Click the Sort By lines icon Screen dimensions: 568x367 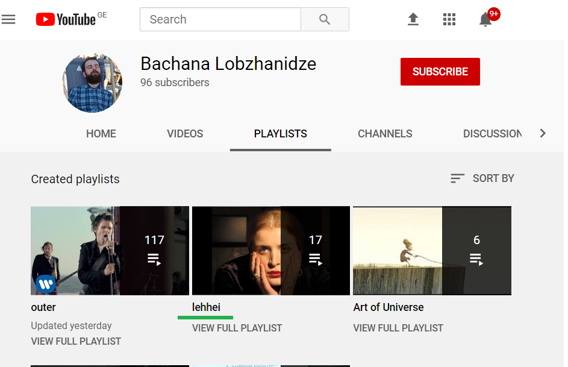click(458, 178)
